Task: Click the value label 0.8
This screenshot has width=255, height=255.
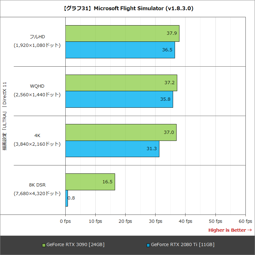Action: tap(71, 198)
